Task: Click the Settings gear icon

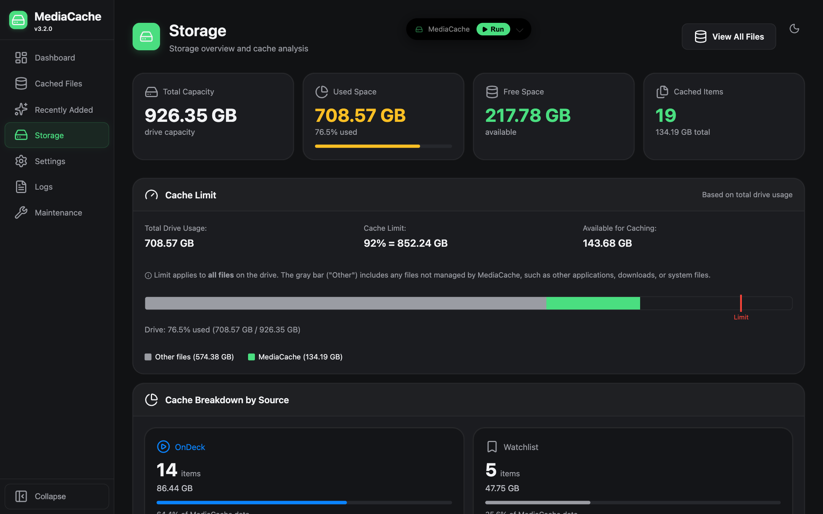Action: click(21, 161)
